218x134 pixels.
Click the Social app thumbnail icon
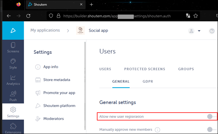click(80, 30)
